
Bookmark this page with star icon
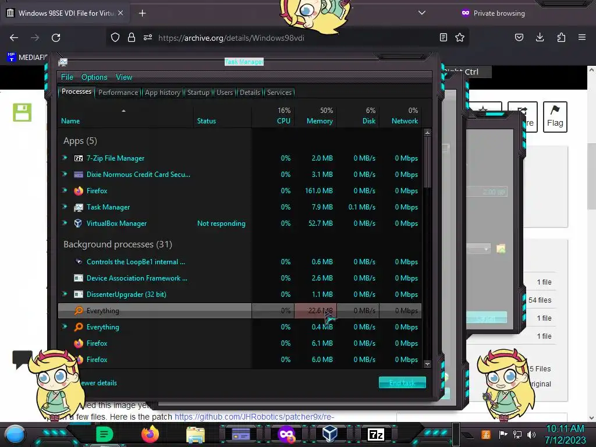click(x=460, y=37)
